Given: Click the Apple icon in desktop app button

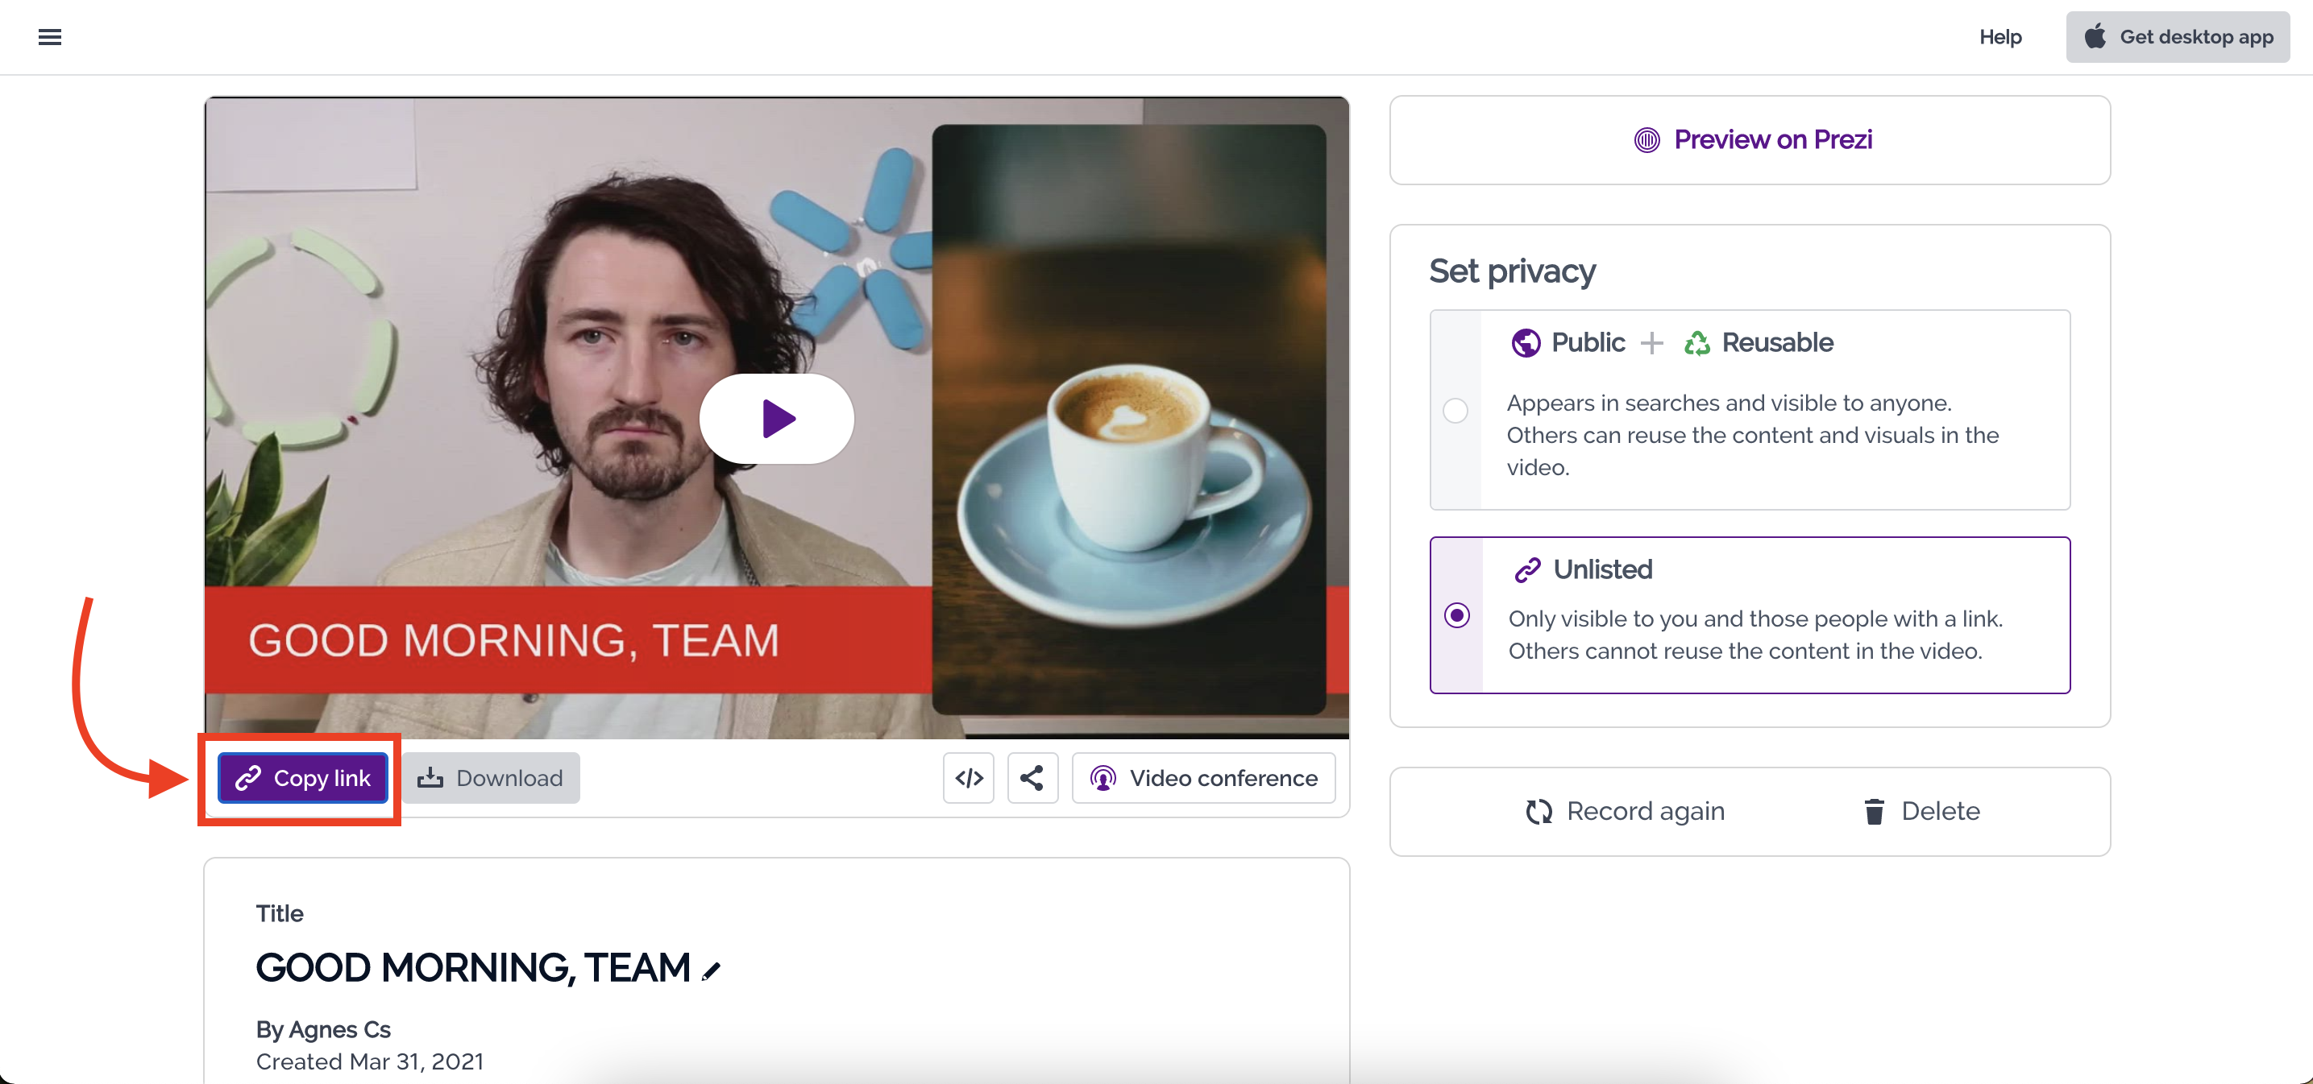Looking at the screenshot, I should coord(2095,37).
